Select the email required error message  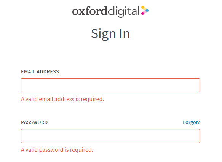[x=62, y=99]
